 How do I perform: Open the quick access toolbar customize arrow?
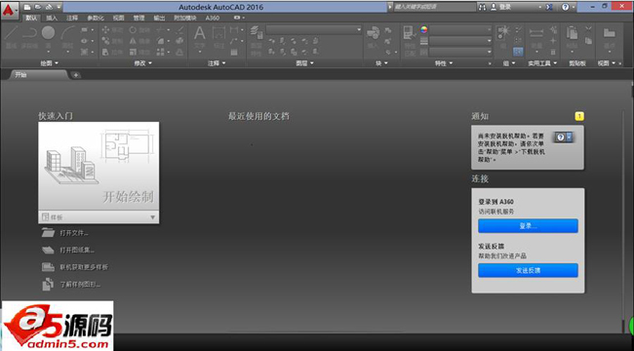tap(59, 7)
